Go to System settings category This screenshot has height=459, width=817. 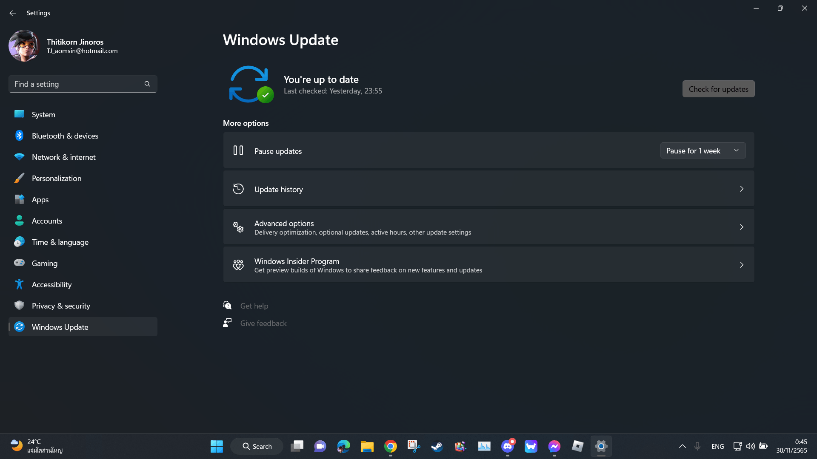[43, 115]
